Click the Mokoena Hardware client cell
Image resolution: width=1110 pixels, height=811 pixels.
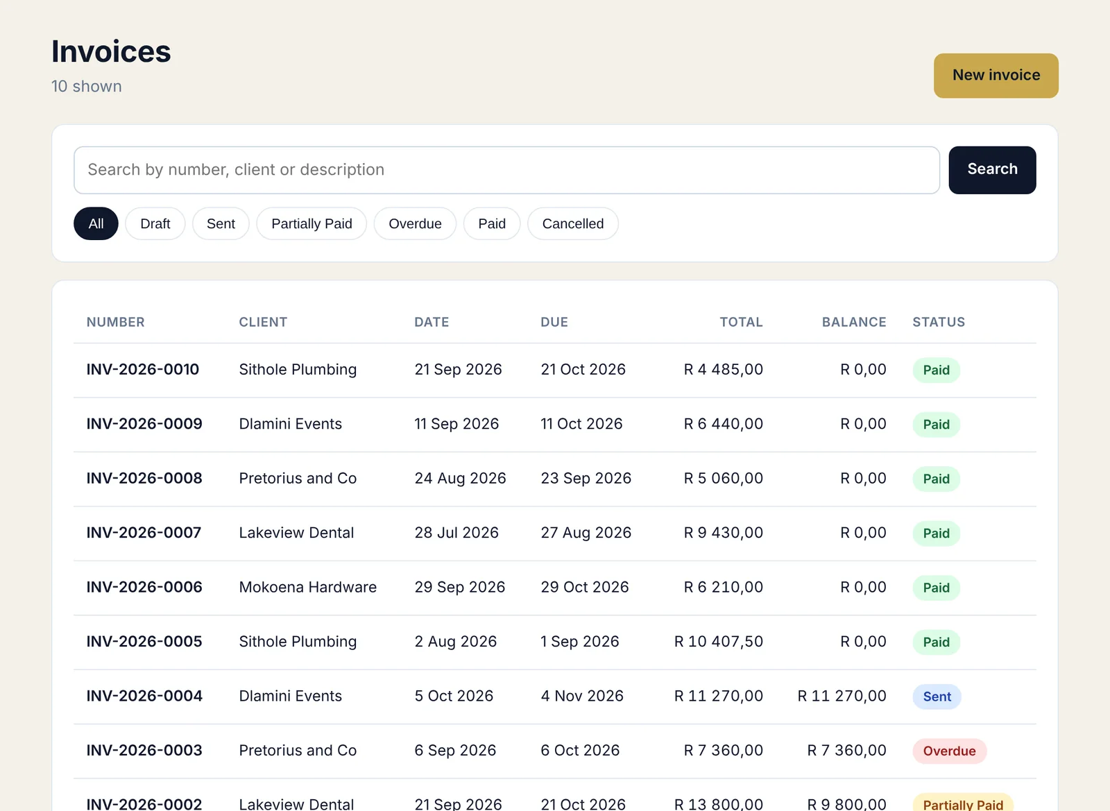coord(308,588)
